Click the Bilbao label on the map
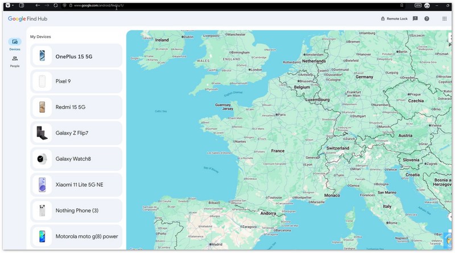This screenshot has width=455, height=253. (x=214, y=203)
